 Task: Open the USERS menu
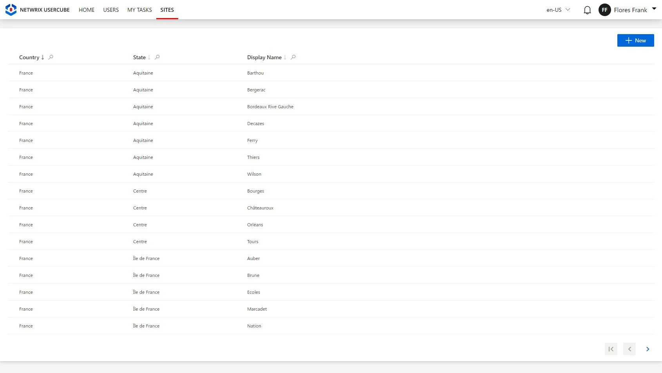(x=111, y=10)
